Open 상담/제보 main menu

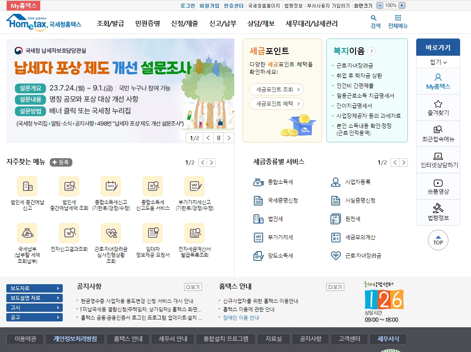pos(261,23)
